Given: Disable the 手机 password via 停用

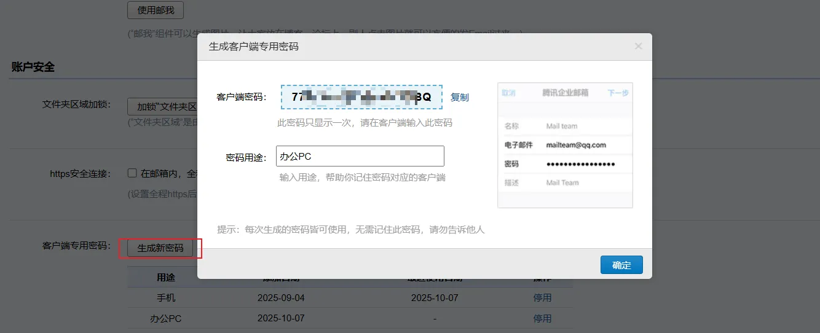Looking at the screenshot, I should click(x=542, y=297).
